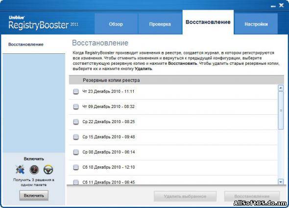Click the steering wheel driver icon
The height and width of the screenshot is (208, 289).
pyautogui.click(x=48, y=169)
